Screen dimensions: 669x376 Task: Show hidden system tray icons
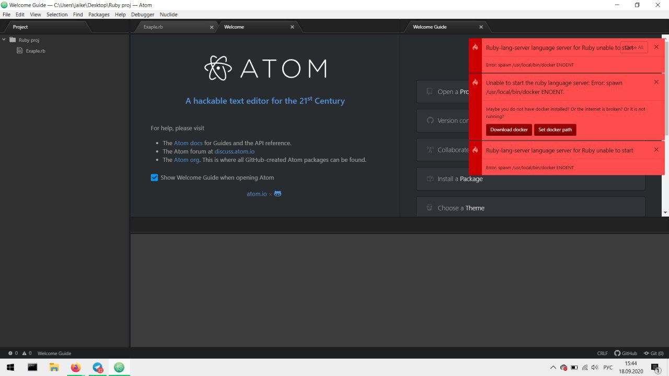point(553,368)
